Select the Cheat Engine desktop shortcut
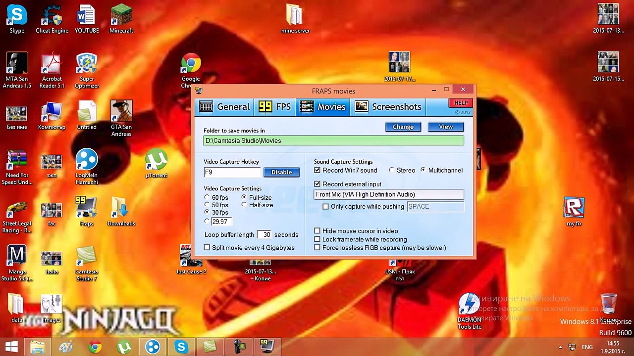This screenshot has width=634, height=356. pos(52,19)
